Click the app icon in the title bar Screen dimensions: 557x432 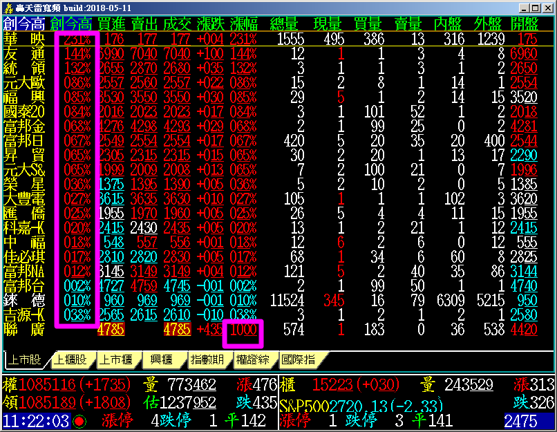(8, 8)
